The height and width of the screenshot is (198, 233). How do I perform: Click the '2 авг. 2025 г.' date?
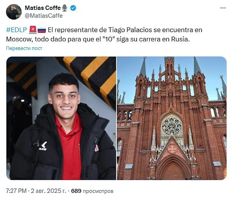point(48,191)
